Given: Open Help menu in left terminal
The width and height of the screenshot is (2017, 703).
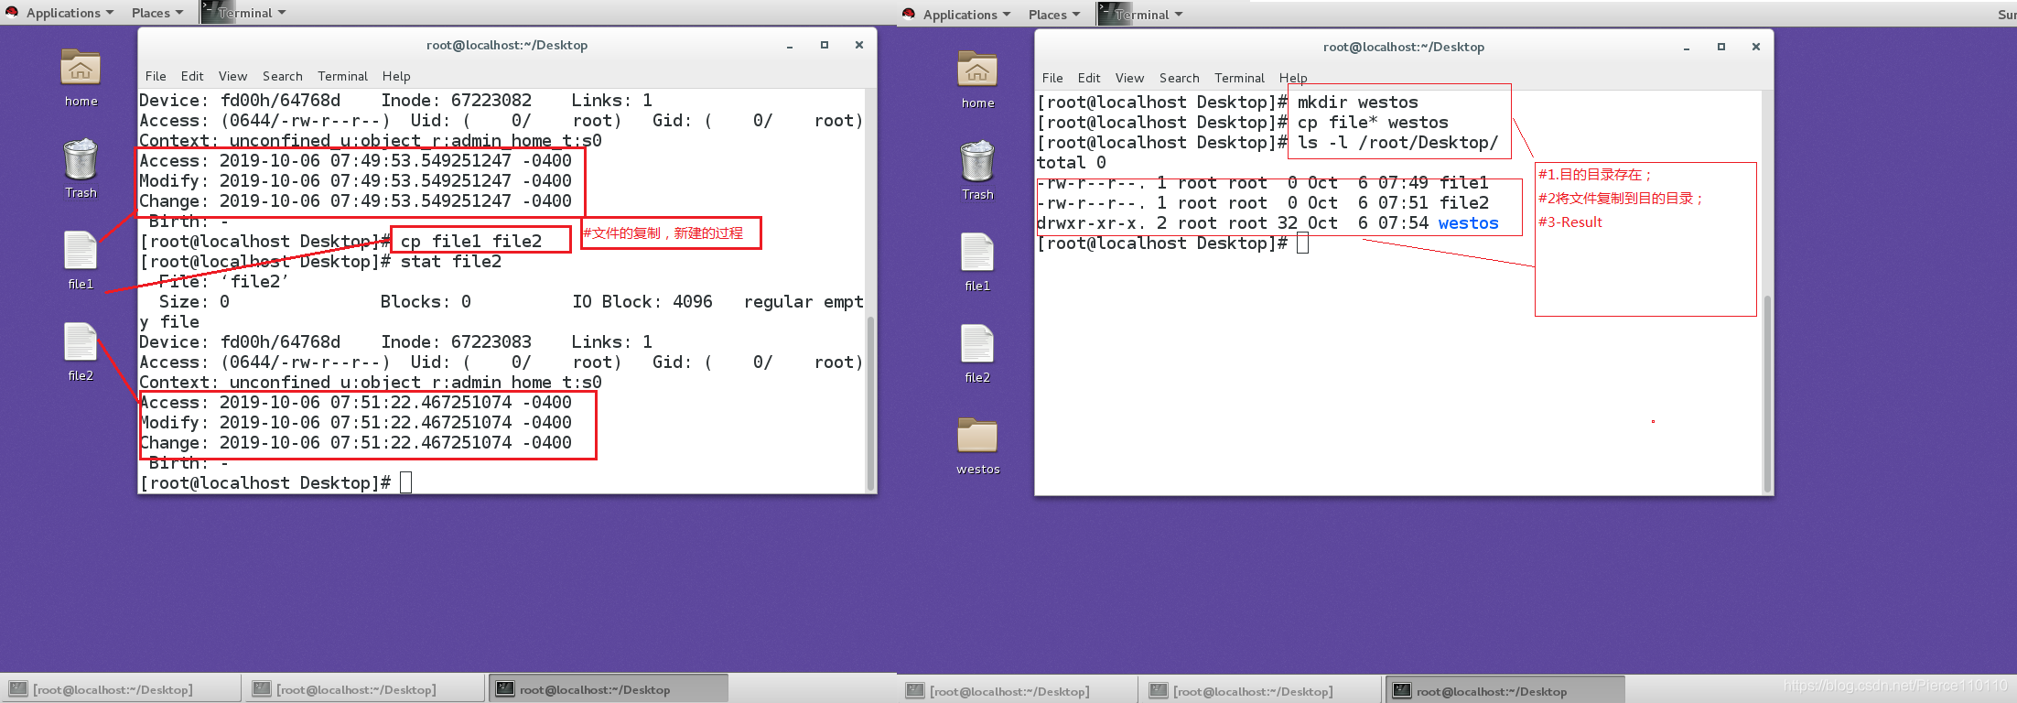Looking at the screenshot, I should (x=396, y=76).
